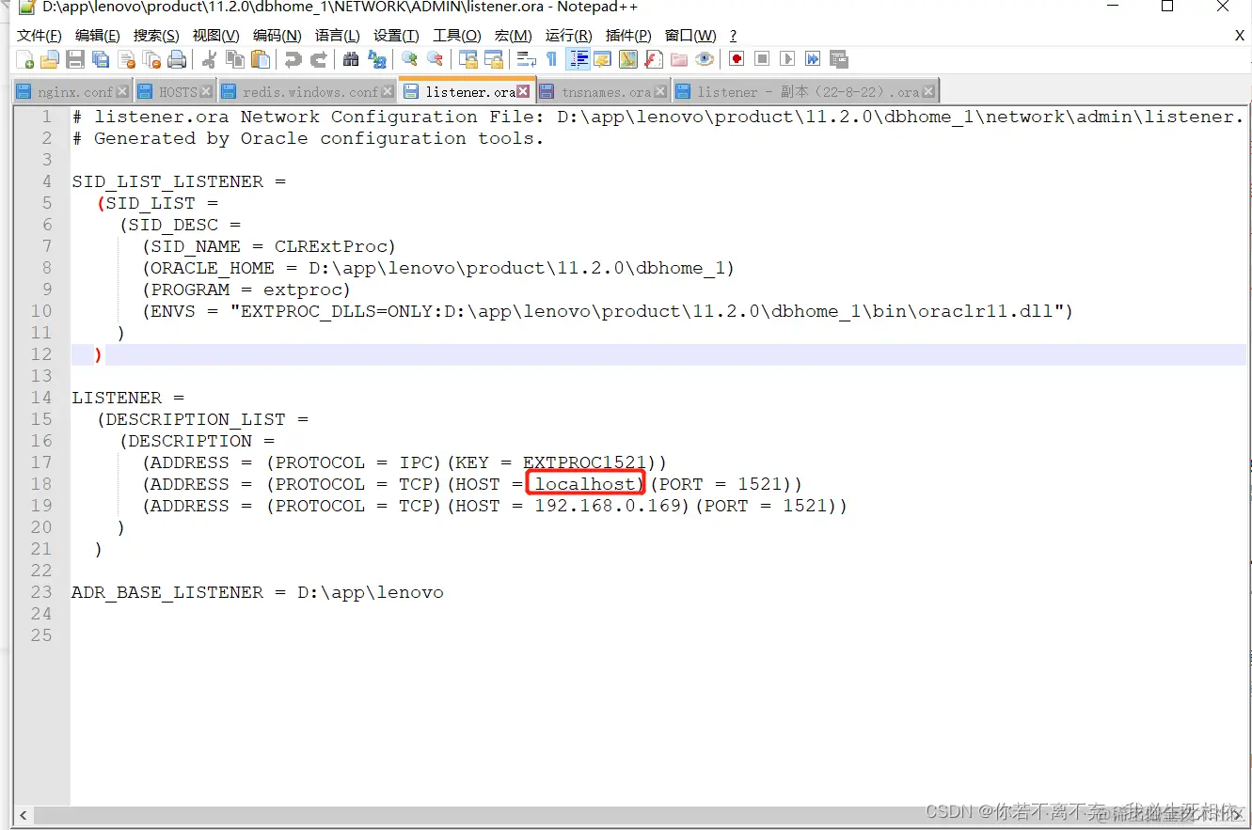Click the X close-document button on menu bar

click(1240, 36)
